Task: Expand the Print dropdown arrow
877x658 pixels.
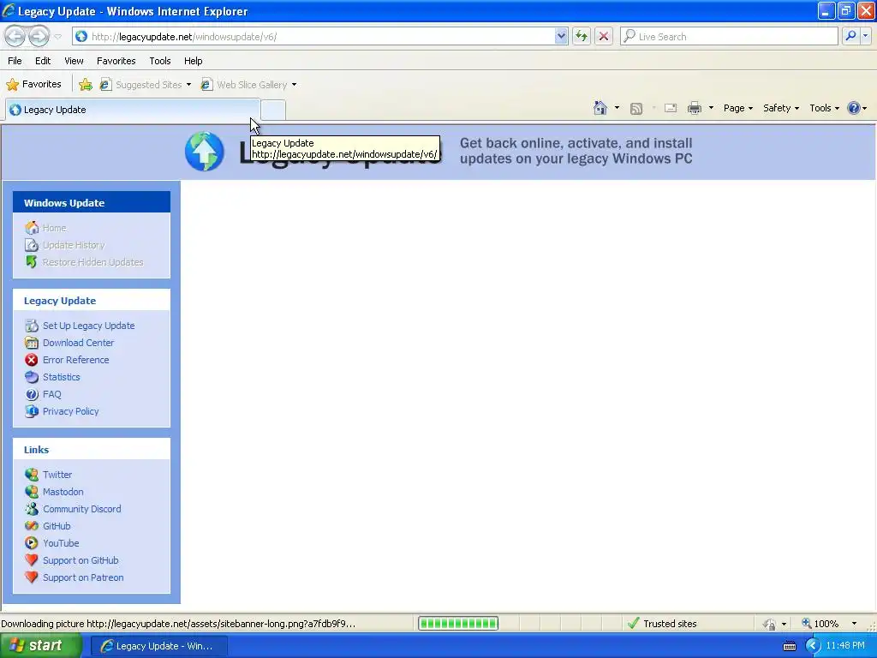Action: [x=711, y=108]
